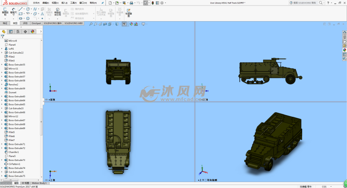Image resolution: width=347 pixels, height=188 pixels.
Task: Activate the Smart Dimension tool
Action: (14, 11)
